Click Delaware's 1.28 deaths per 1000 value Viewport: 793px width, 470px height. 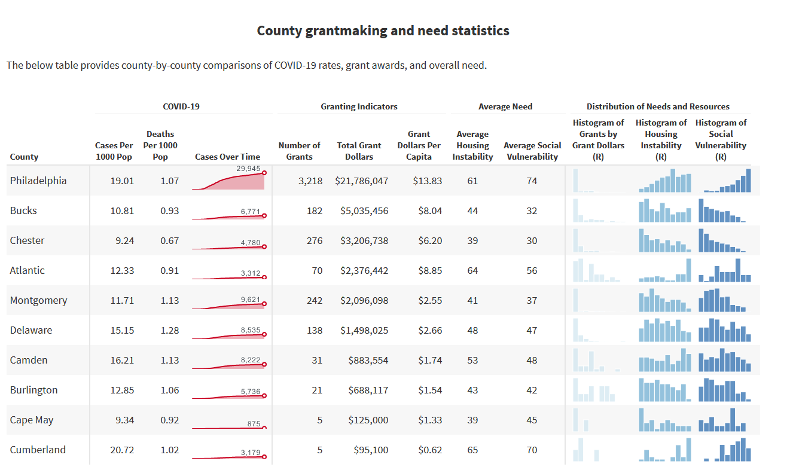170,330
